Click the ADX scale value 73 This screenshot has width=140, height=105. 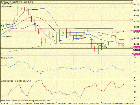coord(135,87)
